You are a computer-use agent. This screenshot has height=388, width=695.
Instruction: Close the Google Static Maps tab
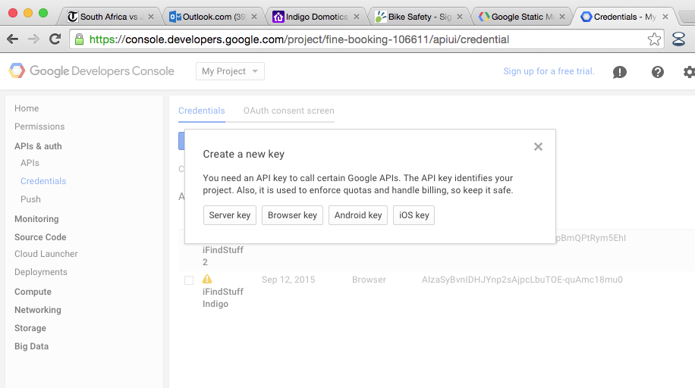(x=562, y=17)
